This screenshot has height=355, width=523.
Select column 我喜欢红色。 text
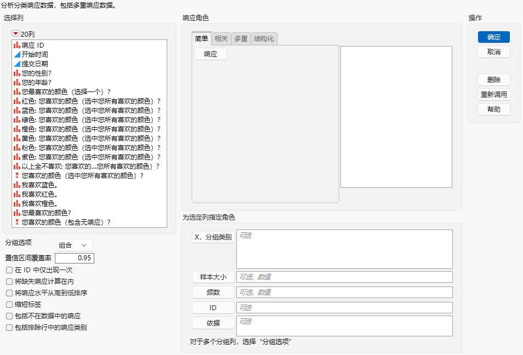click(39, 194)
